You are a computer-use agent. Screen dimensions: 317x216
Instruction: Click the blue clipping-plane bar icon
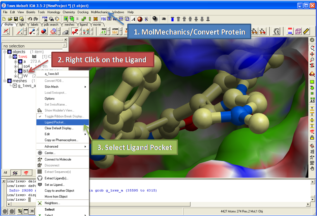[172, 19]
